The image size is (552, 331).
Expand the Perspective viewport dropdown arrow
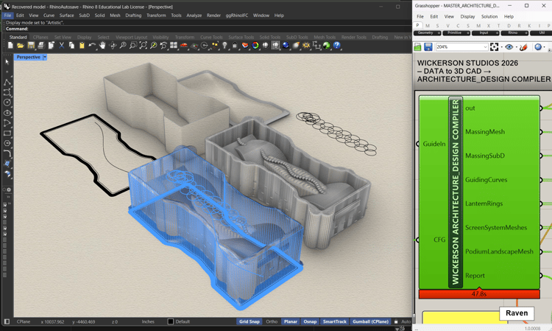(x=45, y=57)
